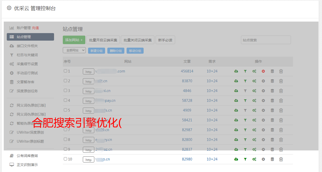Viewport: 322px width, 172px height.
Task: Check the checkbox for row 2
Action: pyautogui.click(x=65, y=81)
